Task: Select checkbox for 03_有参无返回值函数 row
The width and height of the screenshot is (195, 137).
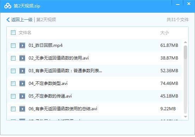Action: [13, 71]
